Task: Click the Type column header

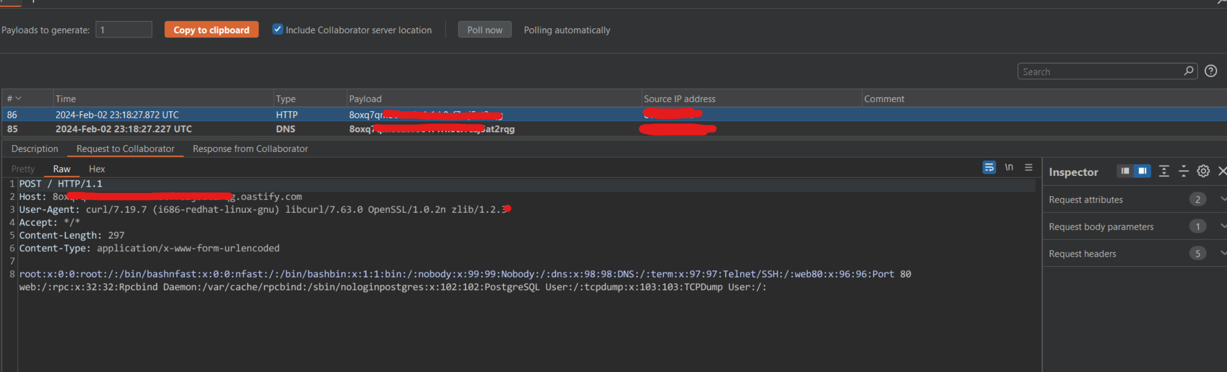Action: click(310, 99)
